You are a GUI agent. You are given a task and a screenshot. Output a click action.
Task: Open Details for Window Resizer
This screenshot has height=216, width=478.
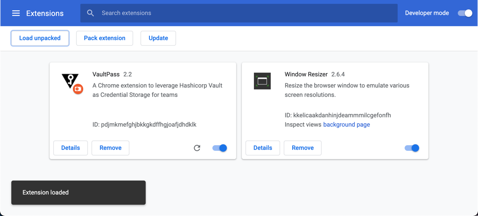[263, 148]
